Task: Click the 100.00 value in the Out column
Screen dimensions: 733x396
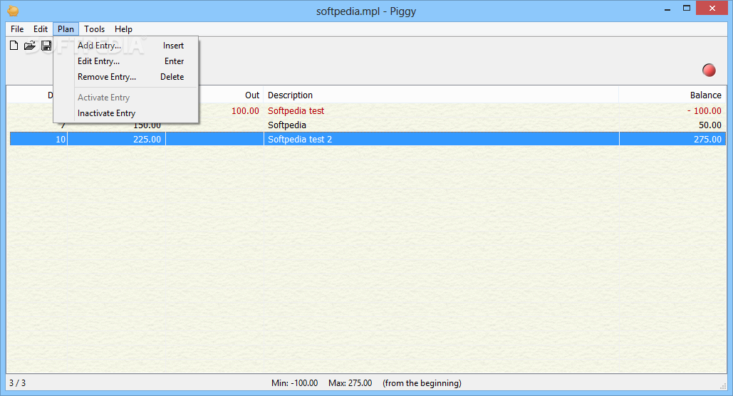Action: (x=245, y=111)
